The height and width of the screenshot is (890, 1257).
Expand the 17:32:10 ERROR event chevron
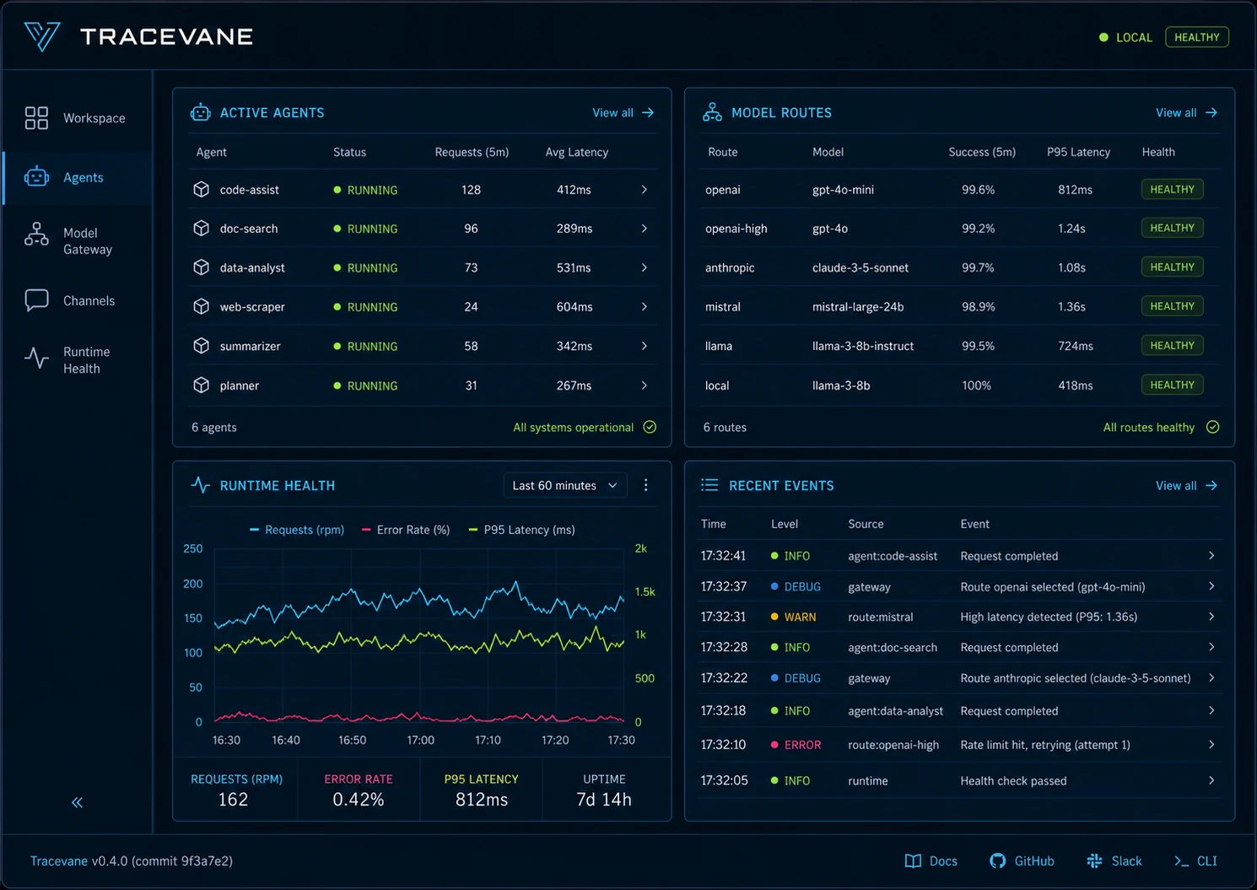pyautogui.click(x=1211, y=745)
